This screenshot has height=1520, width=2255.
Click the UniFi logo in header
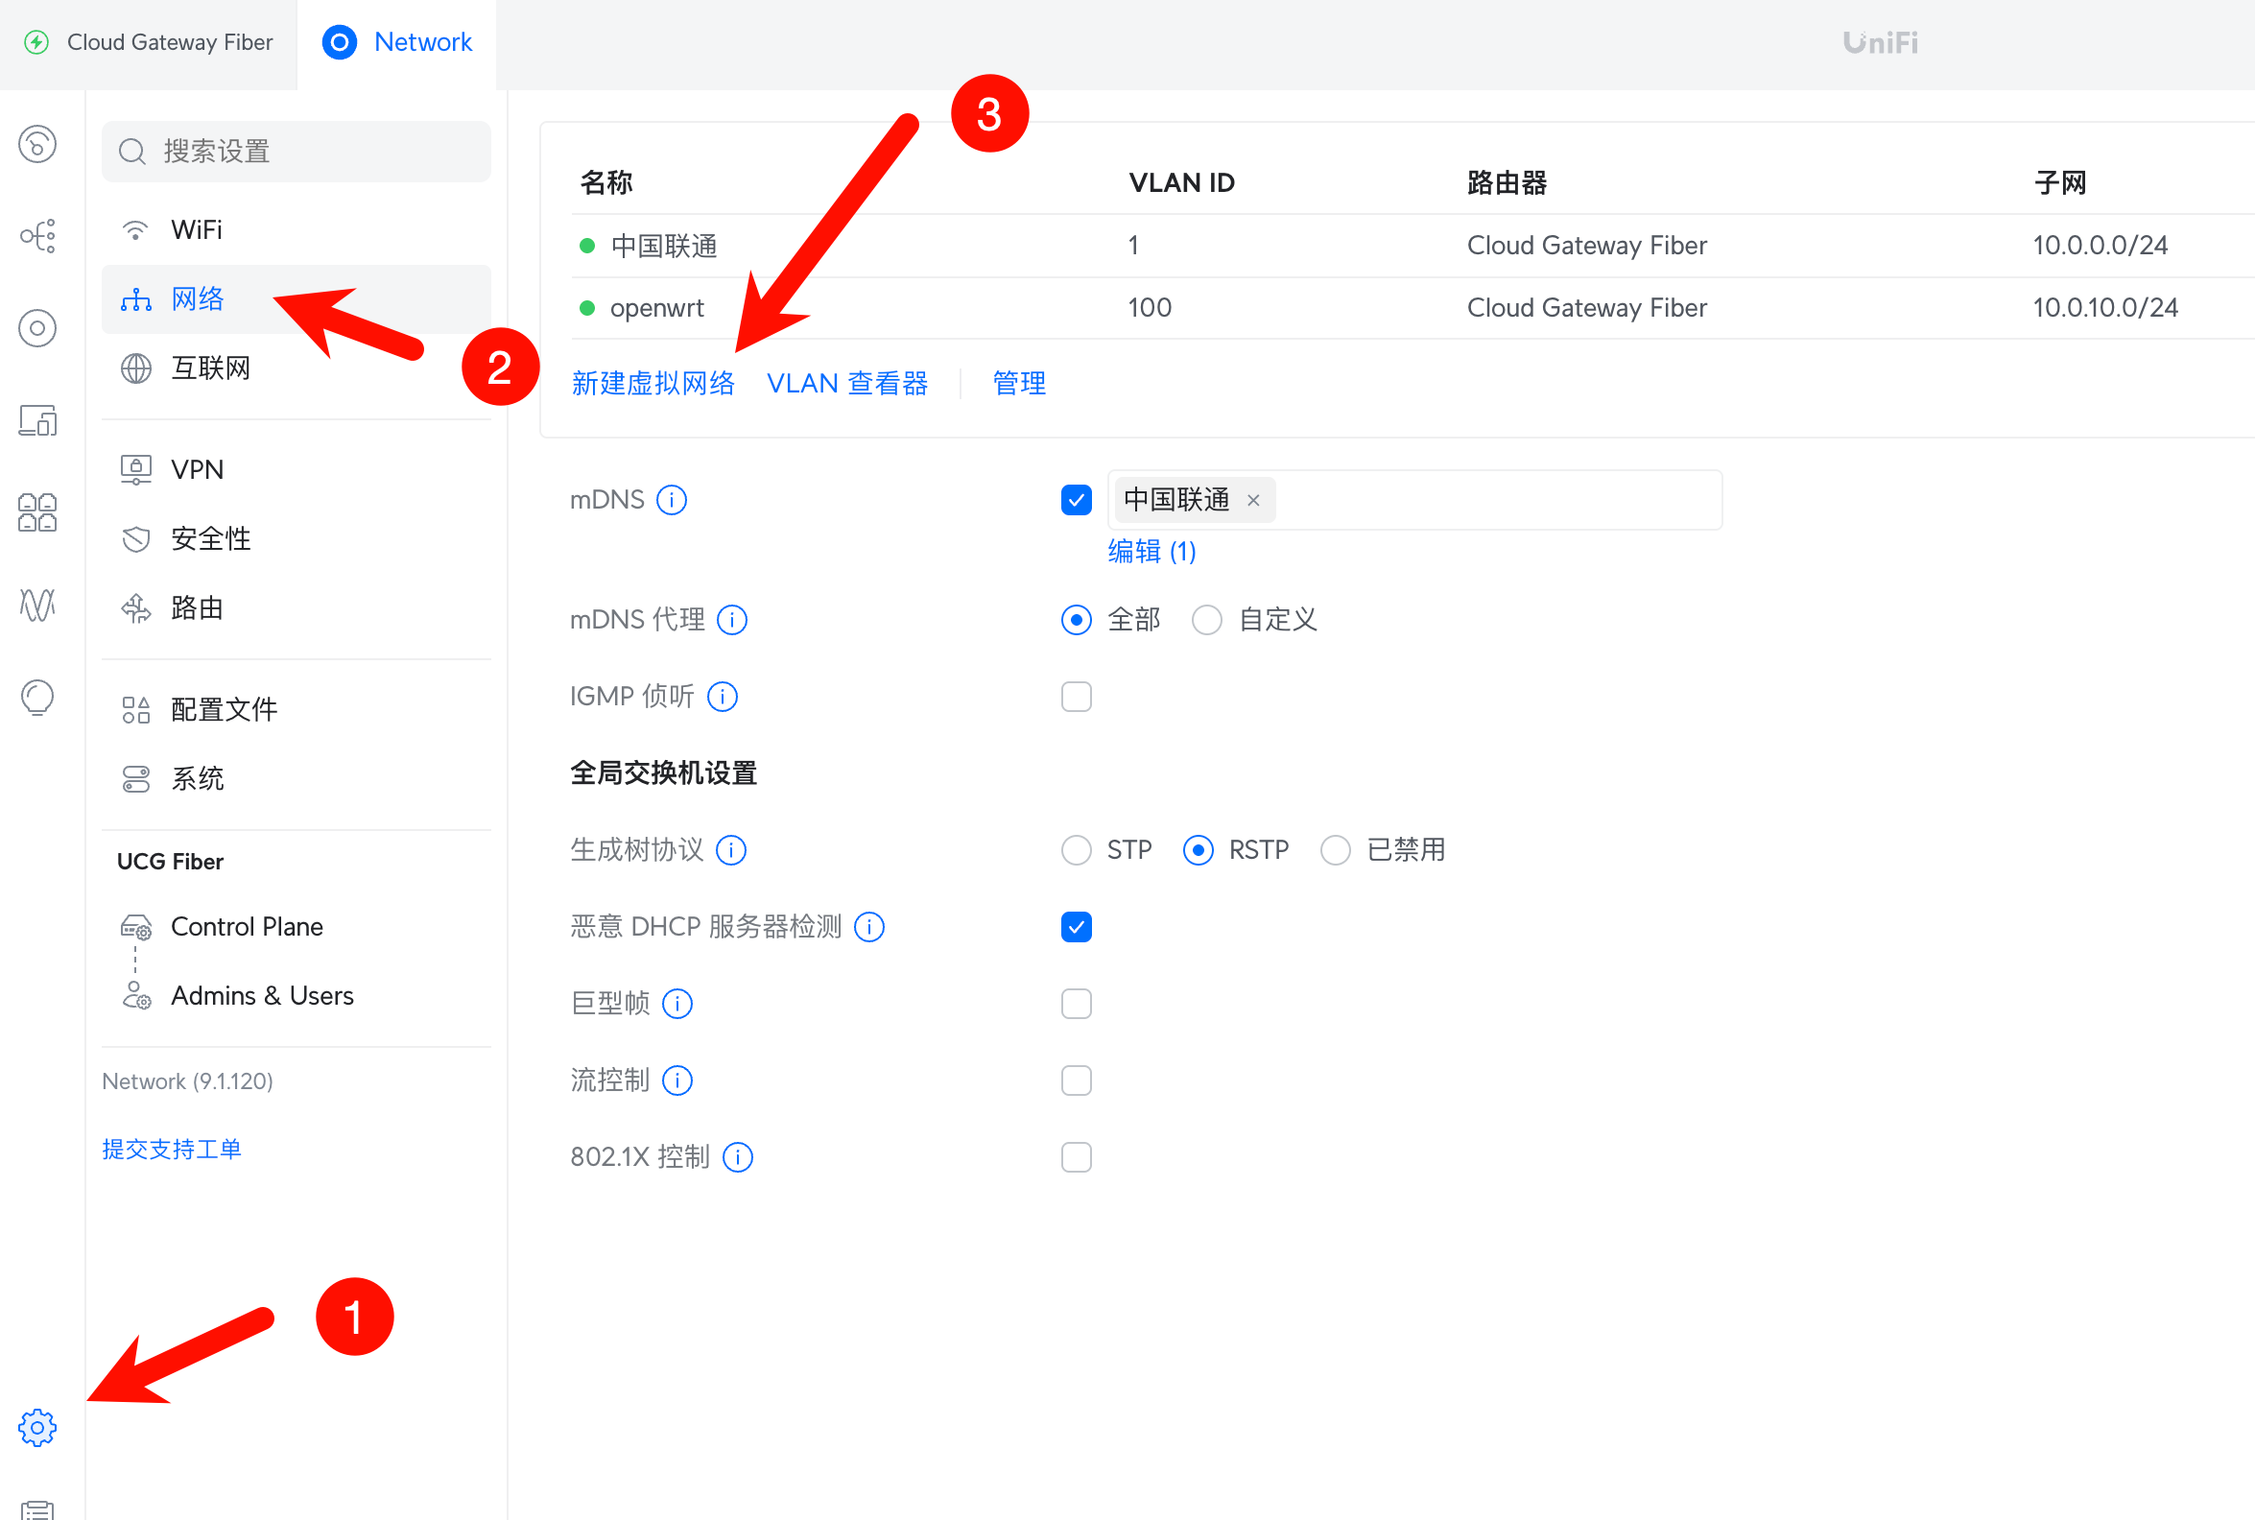click(1880, 42)
